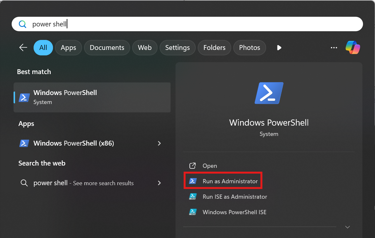Click the 'Best match' heading
The image size is (375, 238).
point(34,72)
